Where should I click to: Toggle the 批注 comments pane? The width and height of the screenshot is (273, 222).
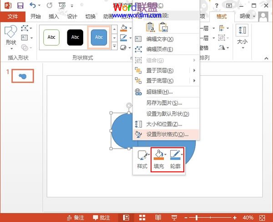pyautogui.click(x=101, y=217)
